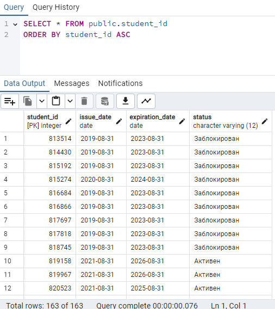Viewport: 275px width, 309px height.
Task: Open the Messages tab
Action: (72, 83)
